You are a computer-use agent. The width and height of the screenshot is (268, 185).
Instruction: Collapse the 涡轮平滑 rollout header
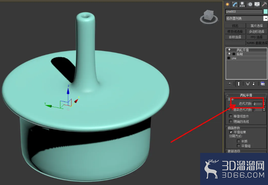[x=246, y=95]
